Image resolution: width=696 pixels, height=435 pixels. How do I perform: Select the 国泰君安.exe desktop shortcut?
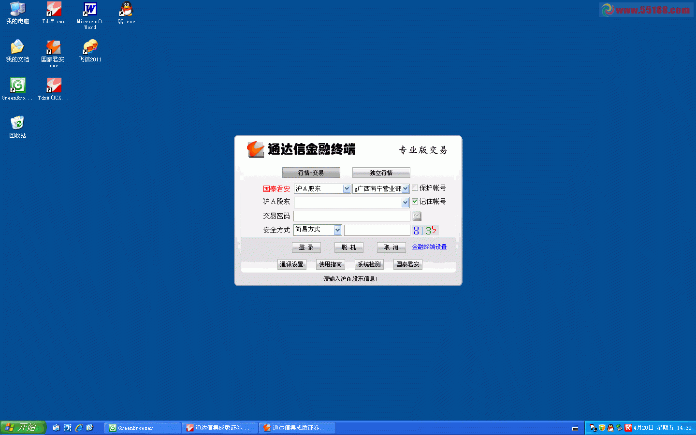[54, 54]
